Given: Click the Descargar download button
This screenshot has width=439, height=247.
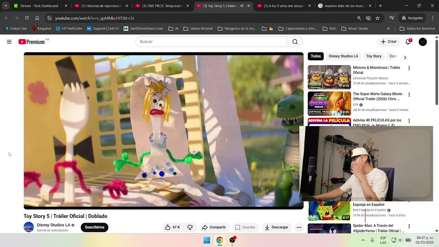Looking at the screenshot, I should point(276,227).
